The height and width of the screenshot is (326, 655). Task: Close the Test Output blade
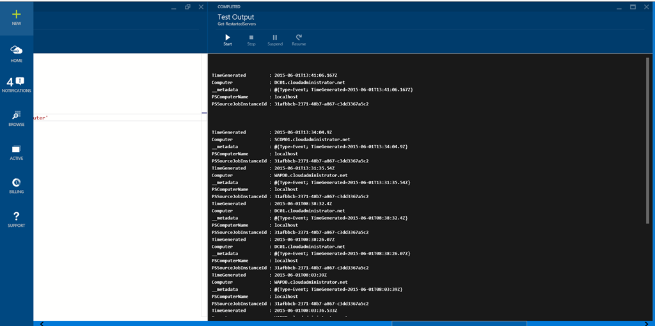pos(647,7)
